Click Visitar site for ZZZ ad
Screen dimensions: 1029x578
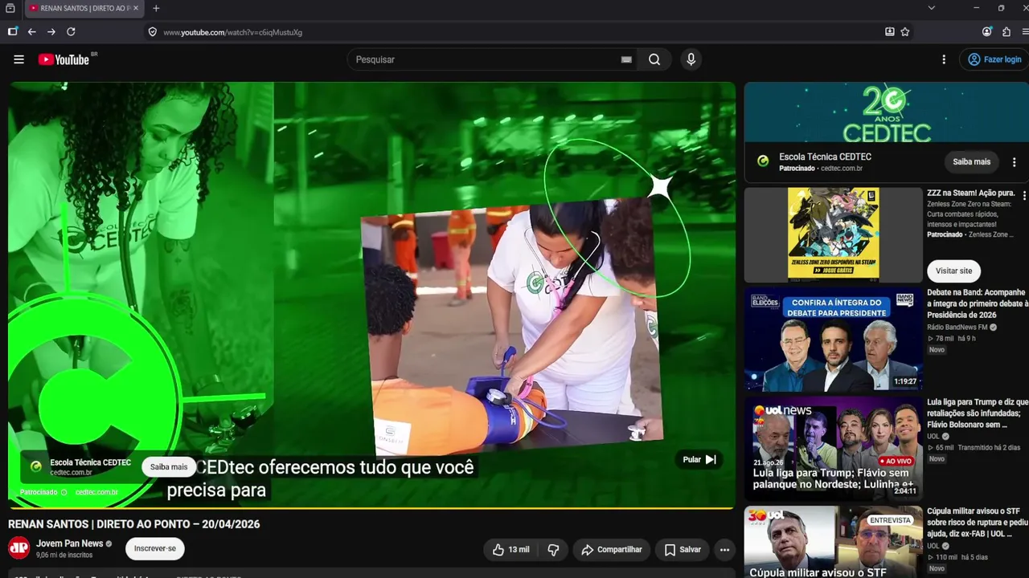(954, 271)
